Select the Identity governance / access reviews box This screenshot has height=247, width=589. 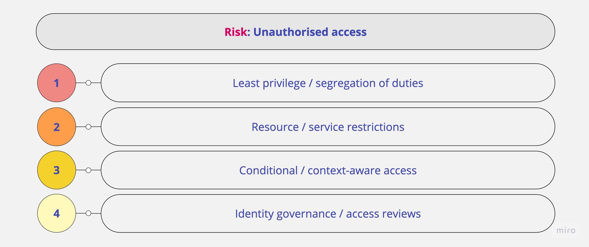coord(328,213)
